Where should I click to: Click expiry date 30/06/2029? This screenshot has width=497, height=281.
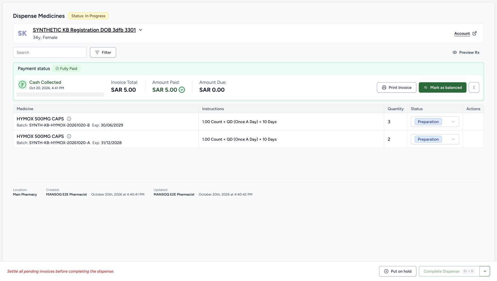pos(112,125)
